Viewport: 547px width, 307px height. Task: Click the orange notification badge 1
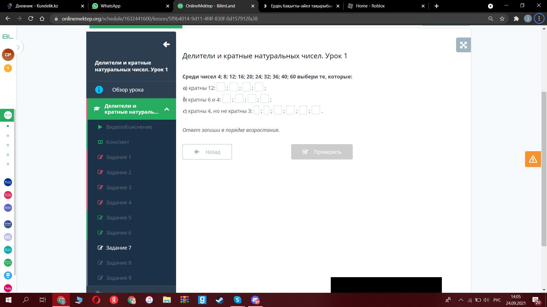[8, 68]
